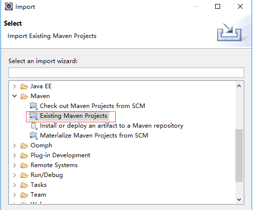Select Install or deploy an artifact entry
Screen dimensions: 259x210
tap(112, 126)
